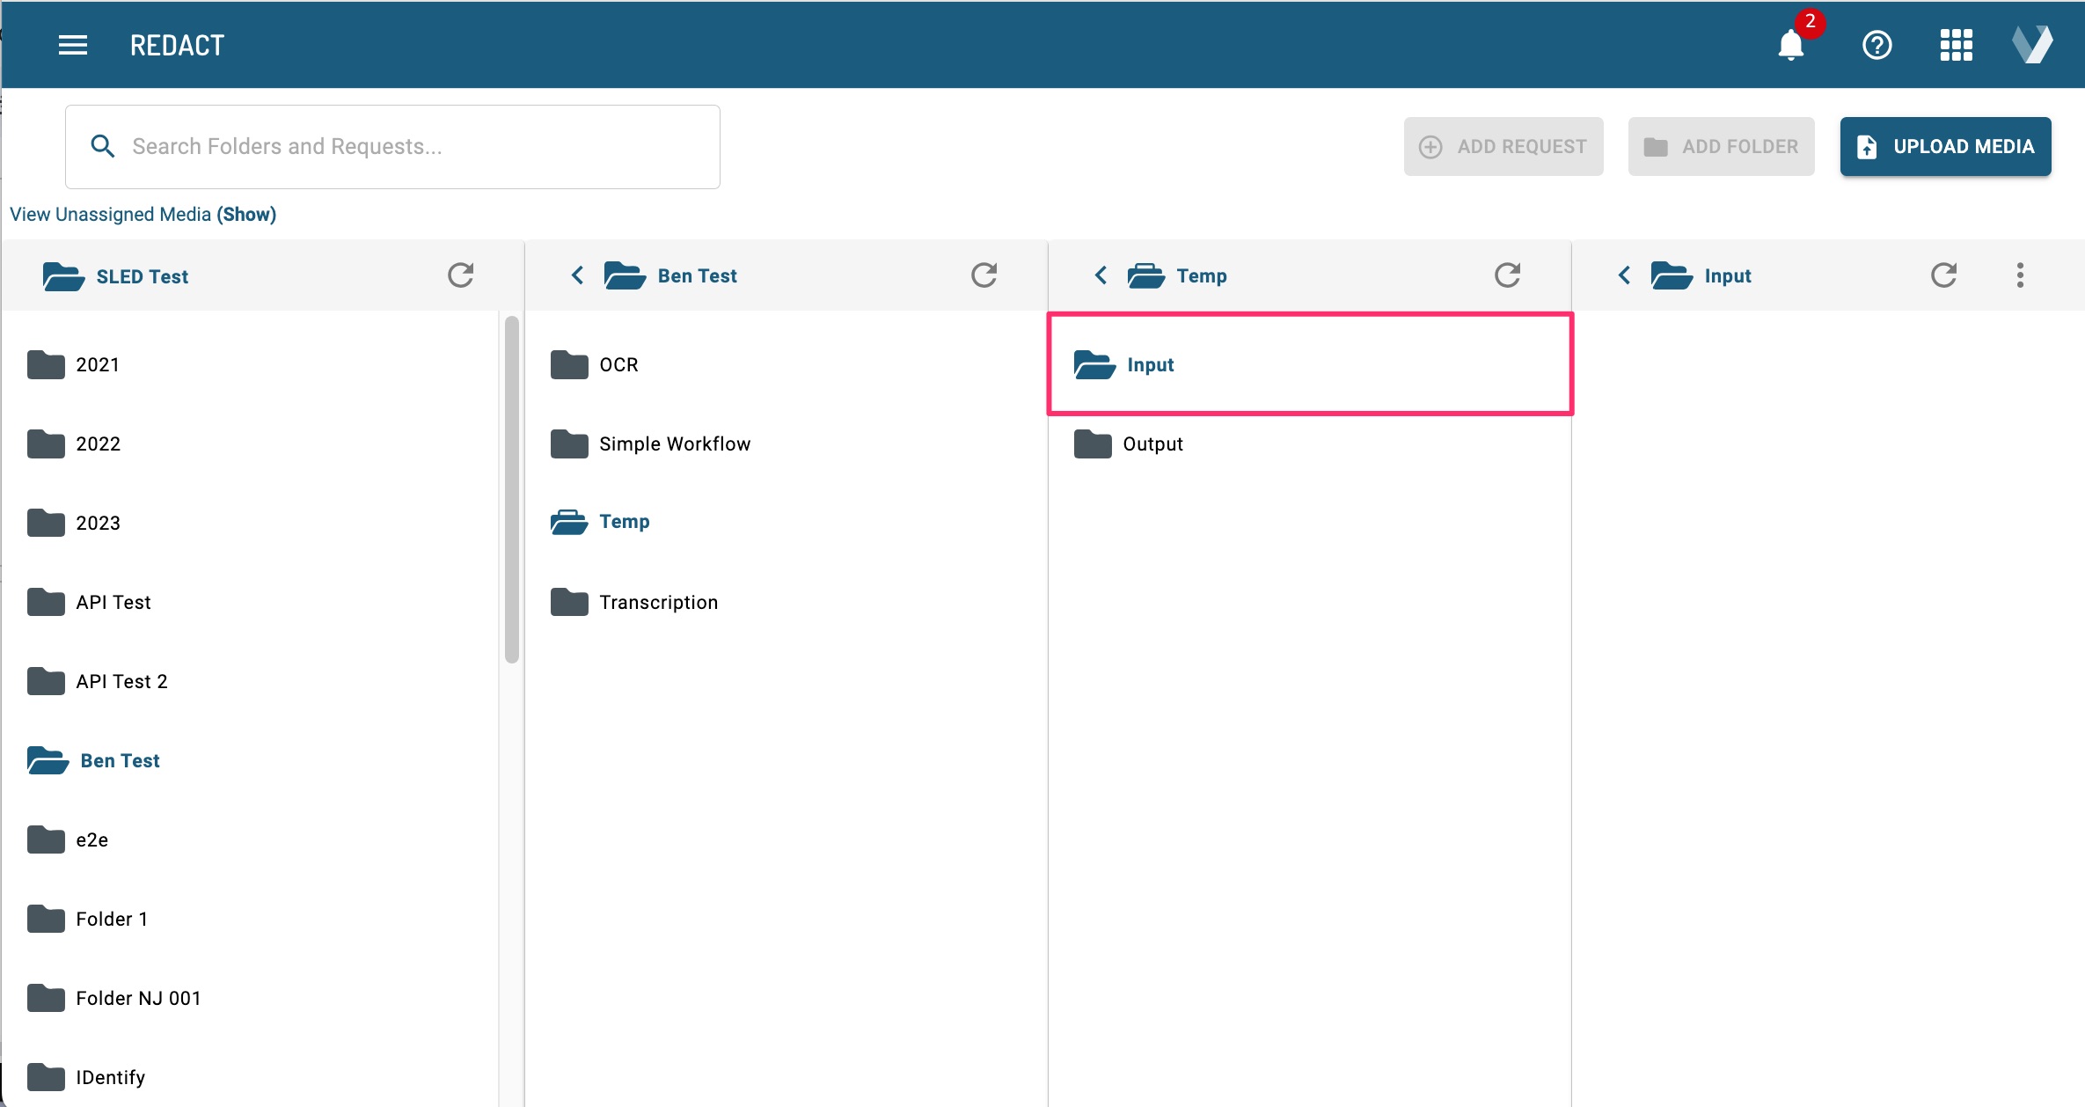Refresh the SLED Test folder column
The width and height of the screenshot is (2085, 1107).
coord(460,275)
